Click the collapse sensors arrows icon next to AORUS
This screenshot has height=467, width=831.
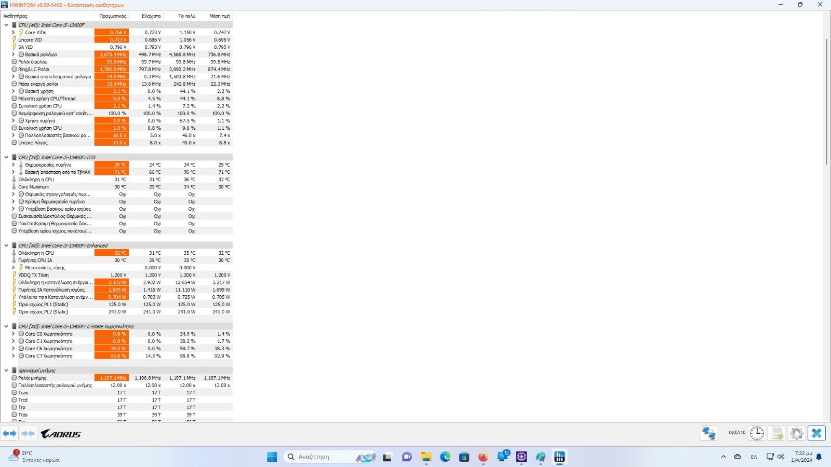tap(28, 433)
